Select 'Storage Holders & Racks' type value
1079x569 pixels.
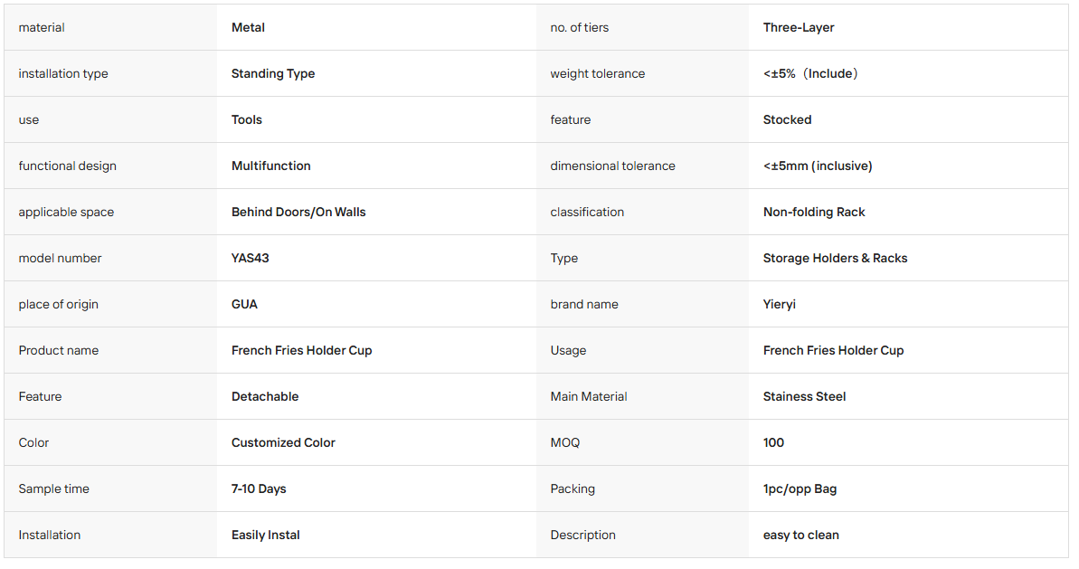pyautogui.click(x=835, y=258)
